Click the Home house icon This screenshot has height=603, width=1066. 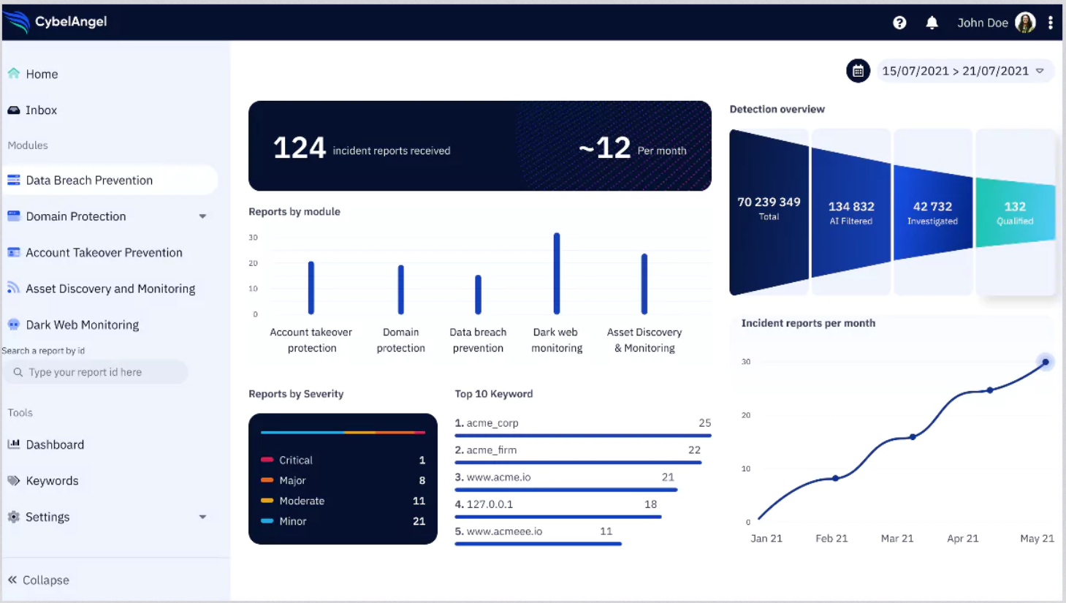[14, 73]
